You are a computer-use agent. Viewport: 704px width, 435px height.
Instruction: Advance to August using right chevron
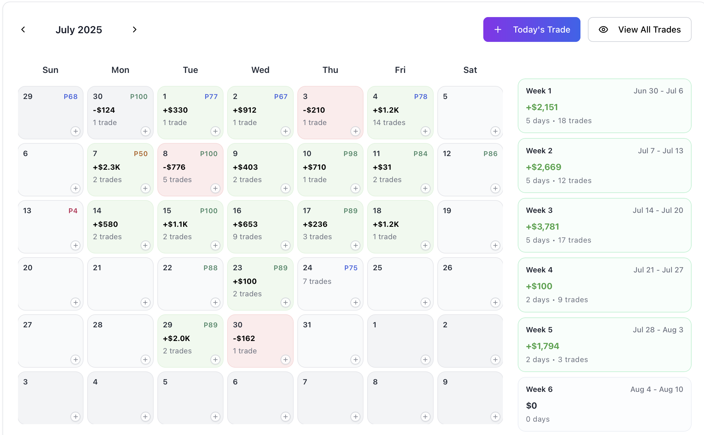(135, 29)
